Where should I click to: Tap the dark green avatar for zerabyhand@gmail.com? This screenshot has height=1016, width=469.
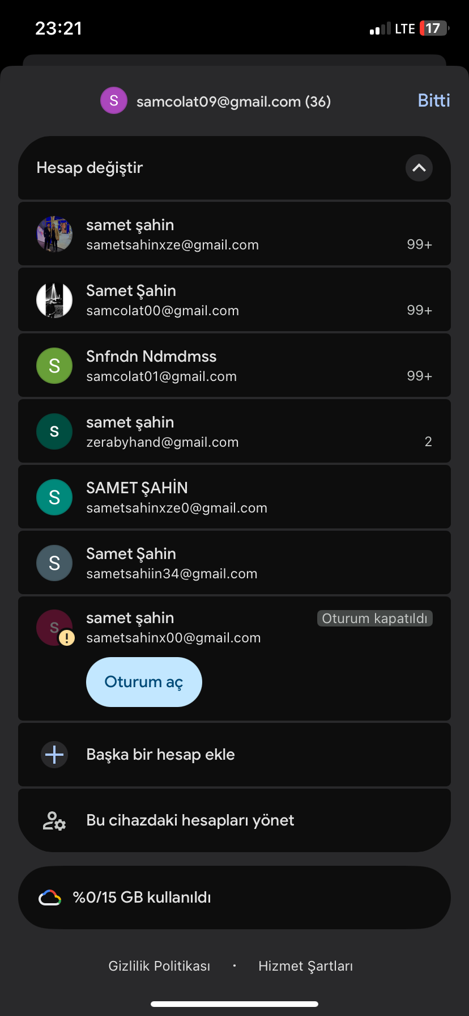[54, 431]
